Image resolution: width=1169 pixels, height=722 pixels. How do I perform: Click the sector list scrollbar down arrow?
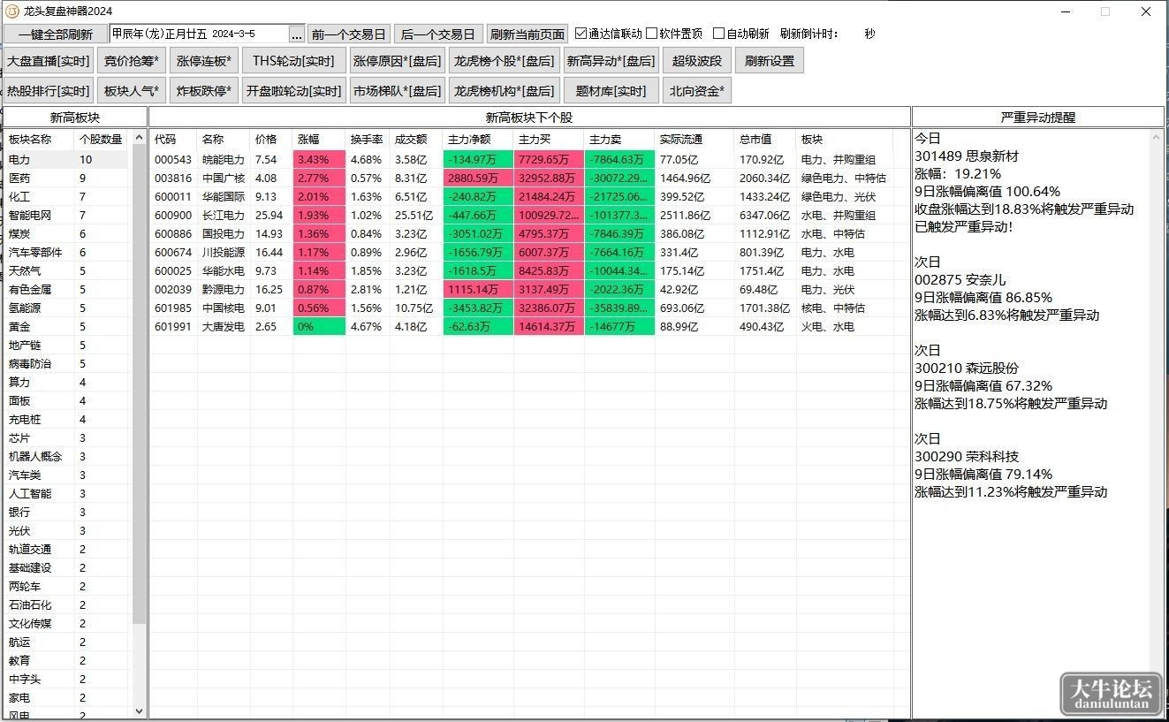[x=139, y=711]
